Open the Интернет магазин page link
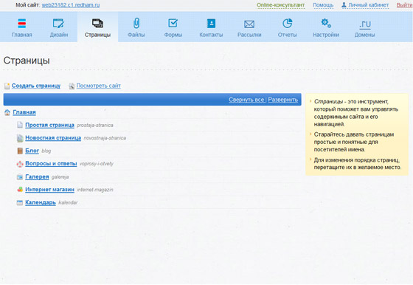The height and width of the screenshot is (285, 413). point(50,190)
